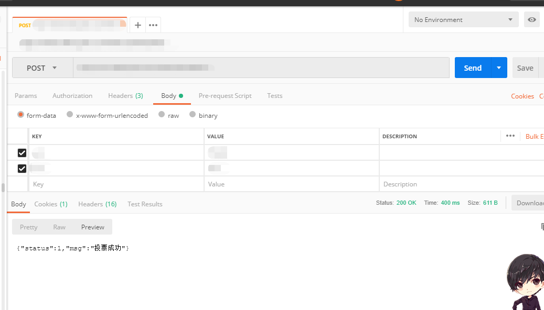Click the DESCRIPTION column header
The image size is (544, 310).
pos(400,137)
